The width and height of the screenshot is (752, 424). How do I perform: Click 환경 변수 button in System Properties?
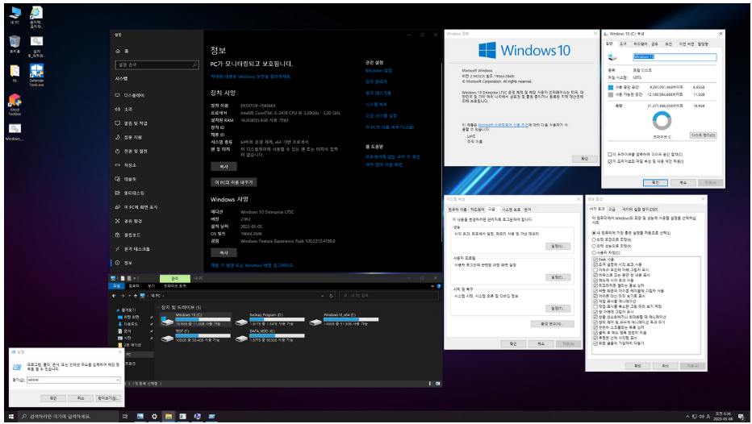tap(552, 324)
